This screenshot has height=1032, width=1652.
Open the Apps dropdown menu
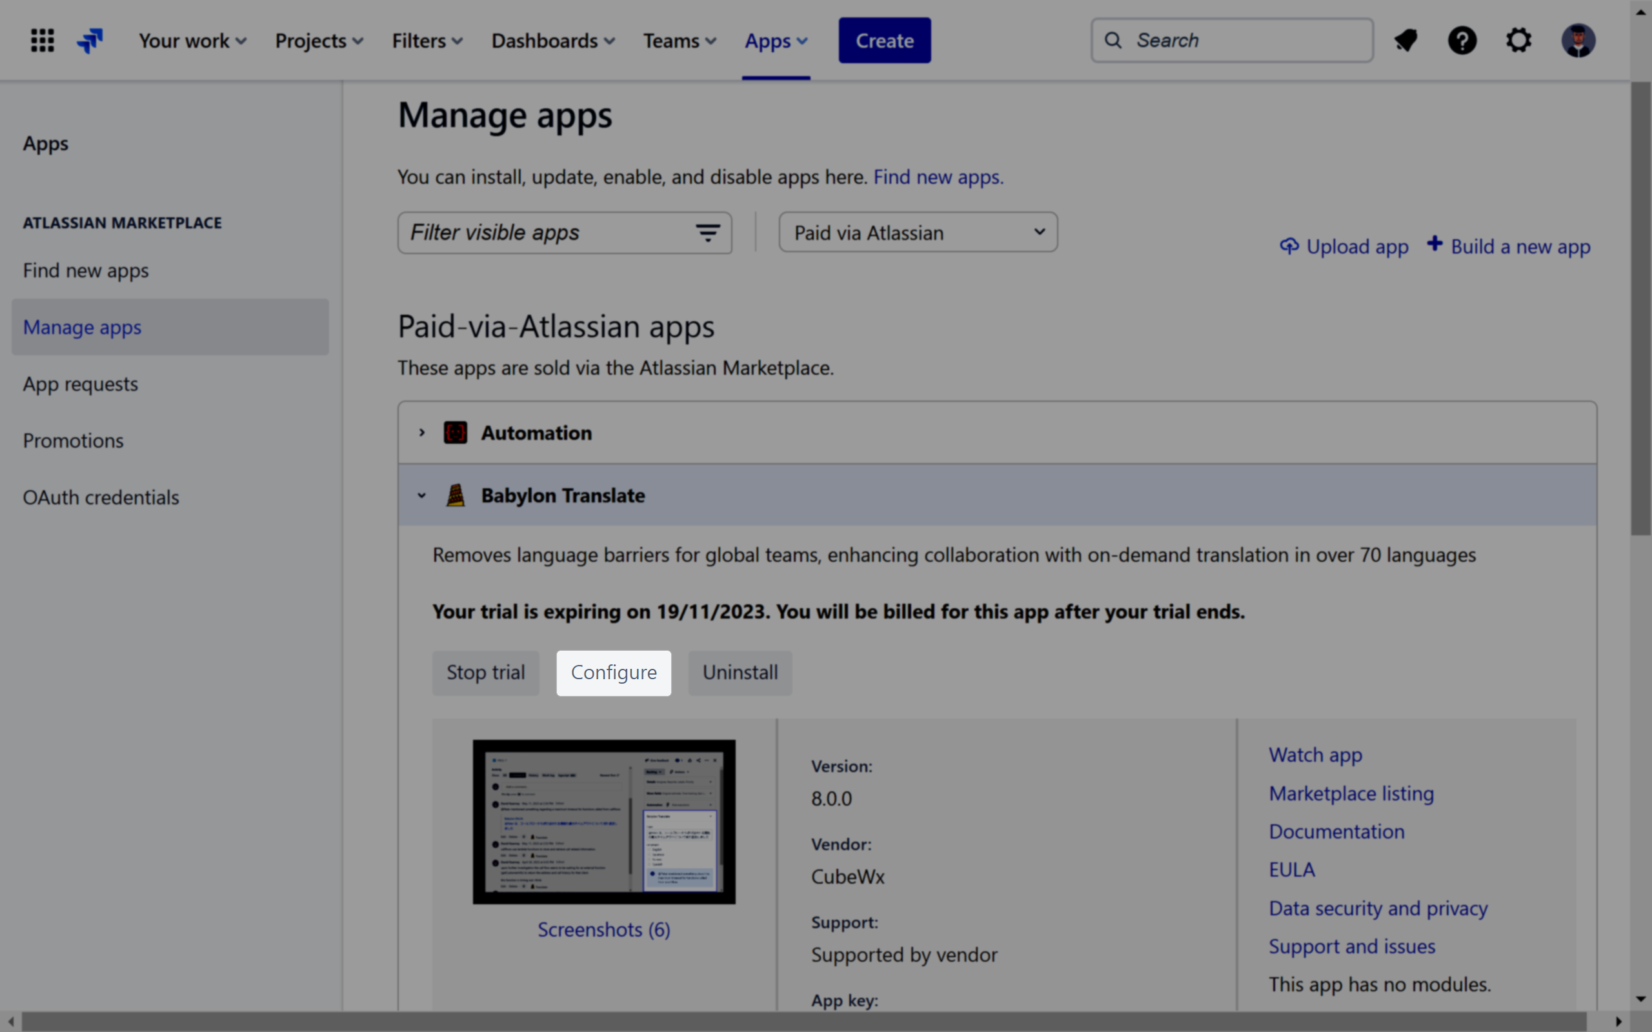pyautogui.click(x=776, y=41)
